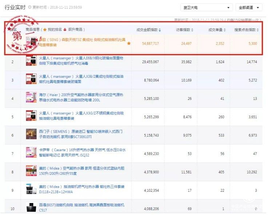Click the star icon on the SENG row
The image size is (268, 215).
129,43
